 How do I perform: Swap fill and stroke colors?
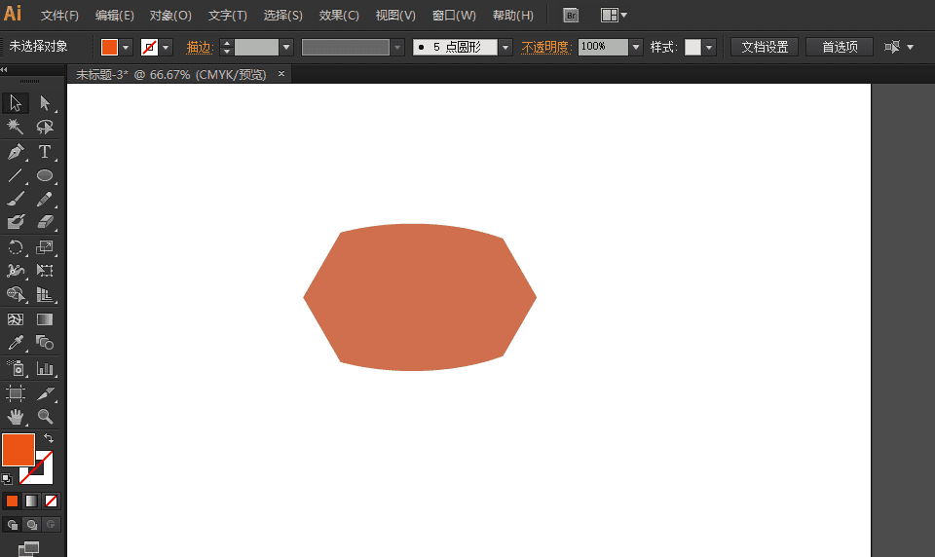[49, 439]
